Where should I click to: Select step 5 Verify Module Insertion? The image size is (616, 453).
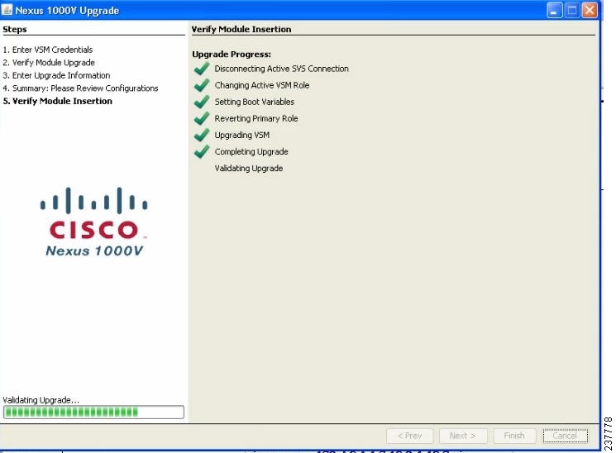point(57,101)
